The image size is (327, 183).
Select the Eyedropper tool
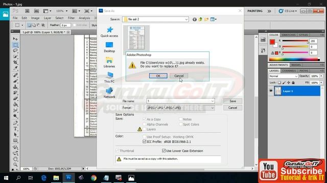pyautogui.click(x=15, y=68)
